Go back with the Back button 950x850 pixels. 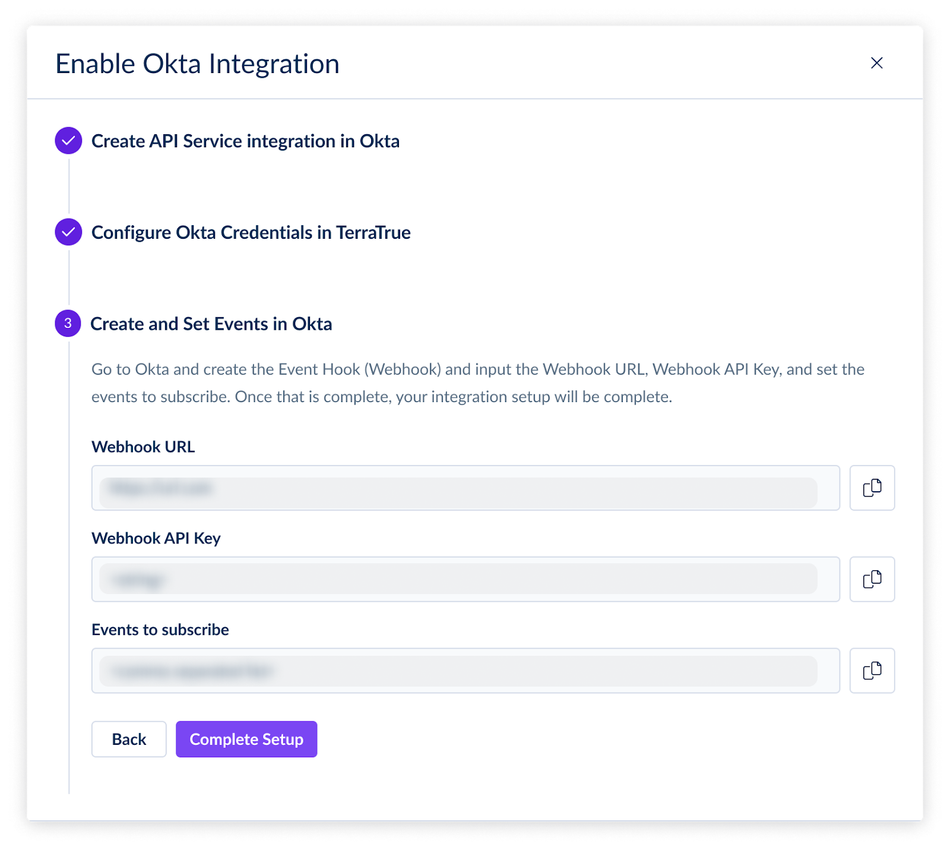click(x=129, y=739)
